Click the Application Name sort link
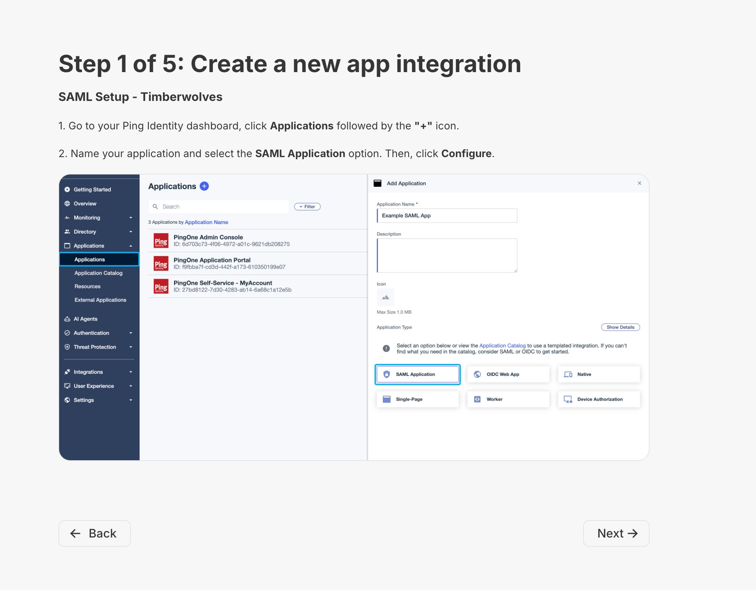Image resolution: width=756 pixels, height=590 pixels. click(207, 222)
